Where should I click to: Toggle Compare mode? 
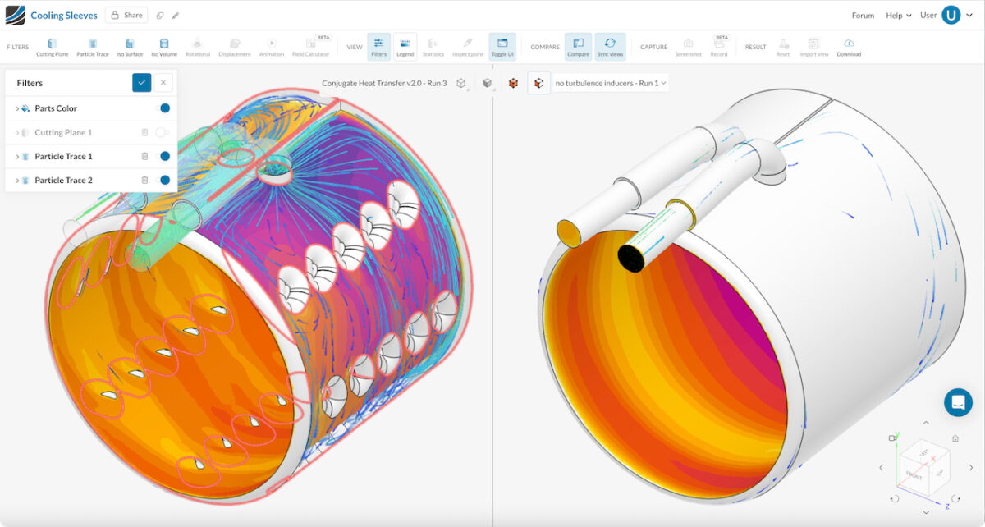(578, 48)
